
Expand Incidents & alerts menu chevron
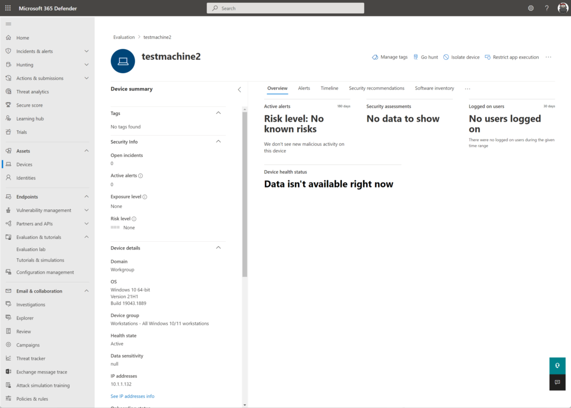coord(86,51)
